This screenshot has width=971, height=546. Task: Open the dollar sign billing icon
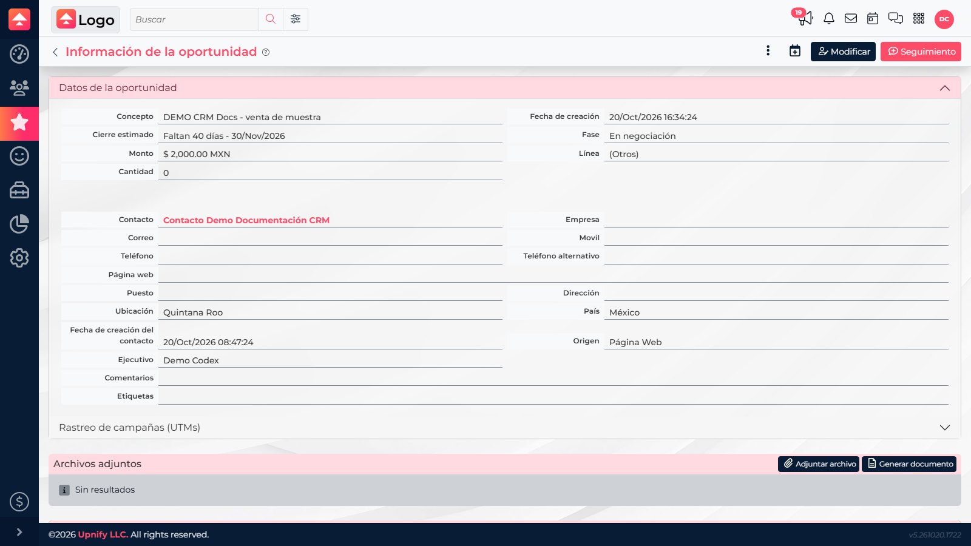(19, 502)
